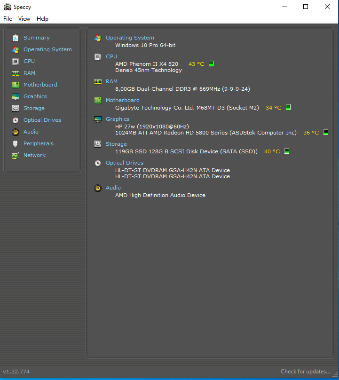Click the CPU heading link in summary
Viewport: 339px width, 380px height.
click(111, 56)
